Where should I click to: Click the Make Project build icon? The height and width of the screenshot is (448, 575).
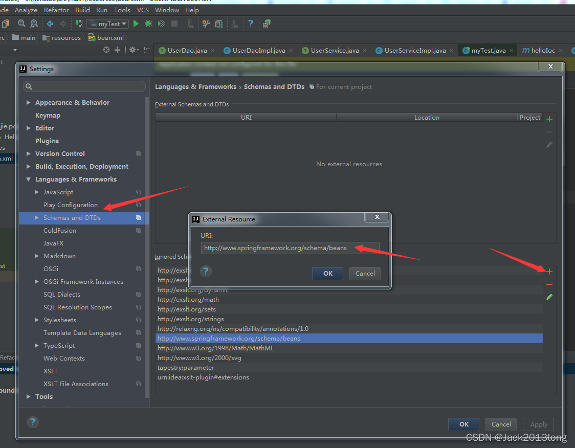coord(79,24)
